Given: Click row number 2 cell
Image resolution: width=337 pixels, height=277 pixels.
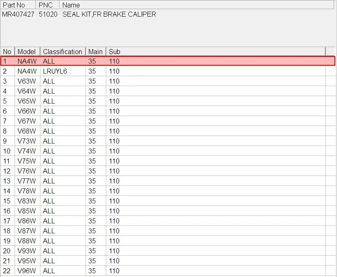Looking at the screenshot, I should (7, 71).
